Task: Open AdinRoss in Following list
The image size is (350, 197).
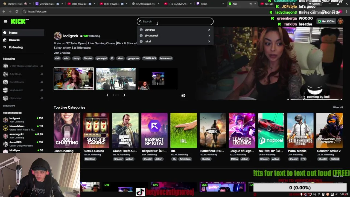Action: click(23, 74)
